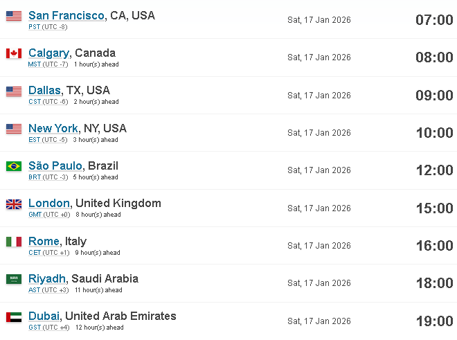Open the Calgary city link
Image resolution: width=457 pixels, height=340 pixels.
[48, 53]
